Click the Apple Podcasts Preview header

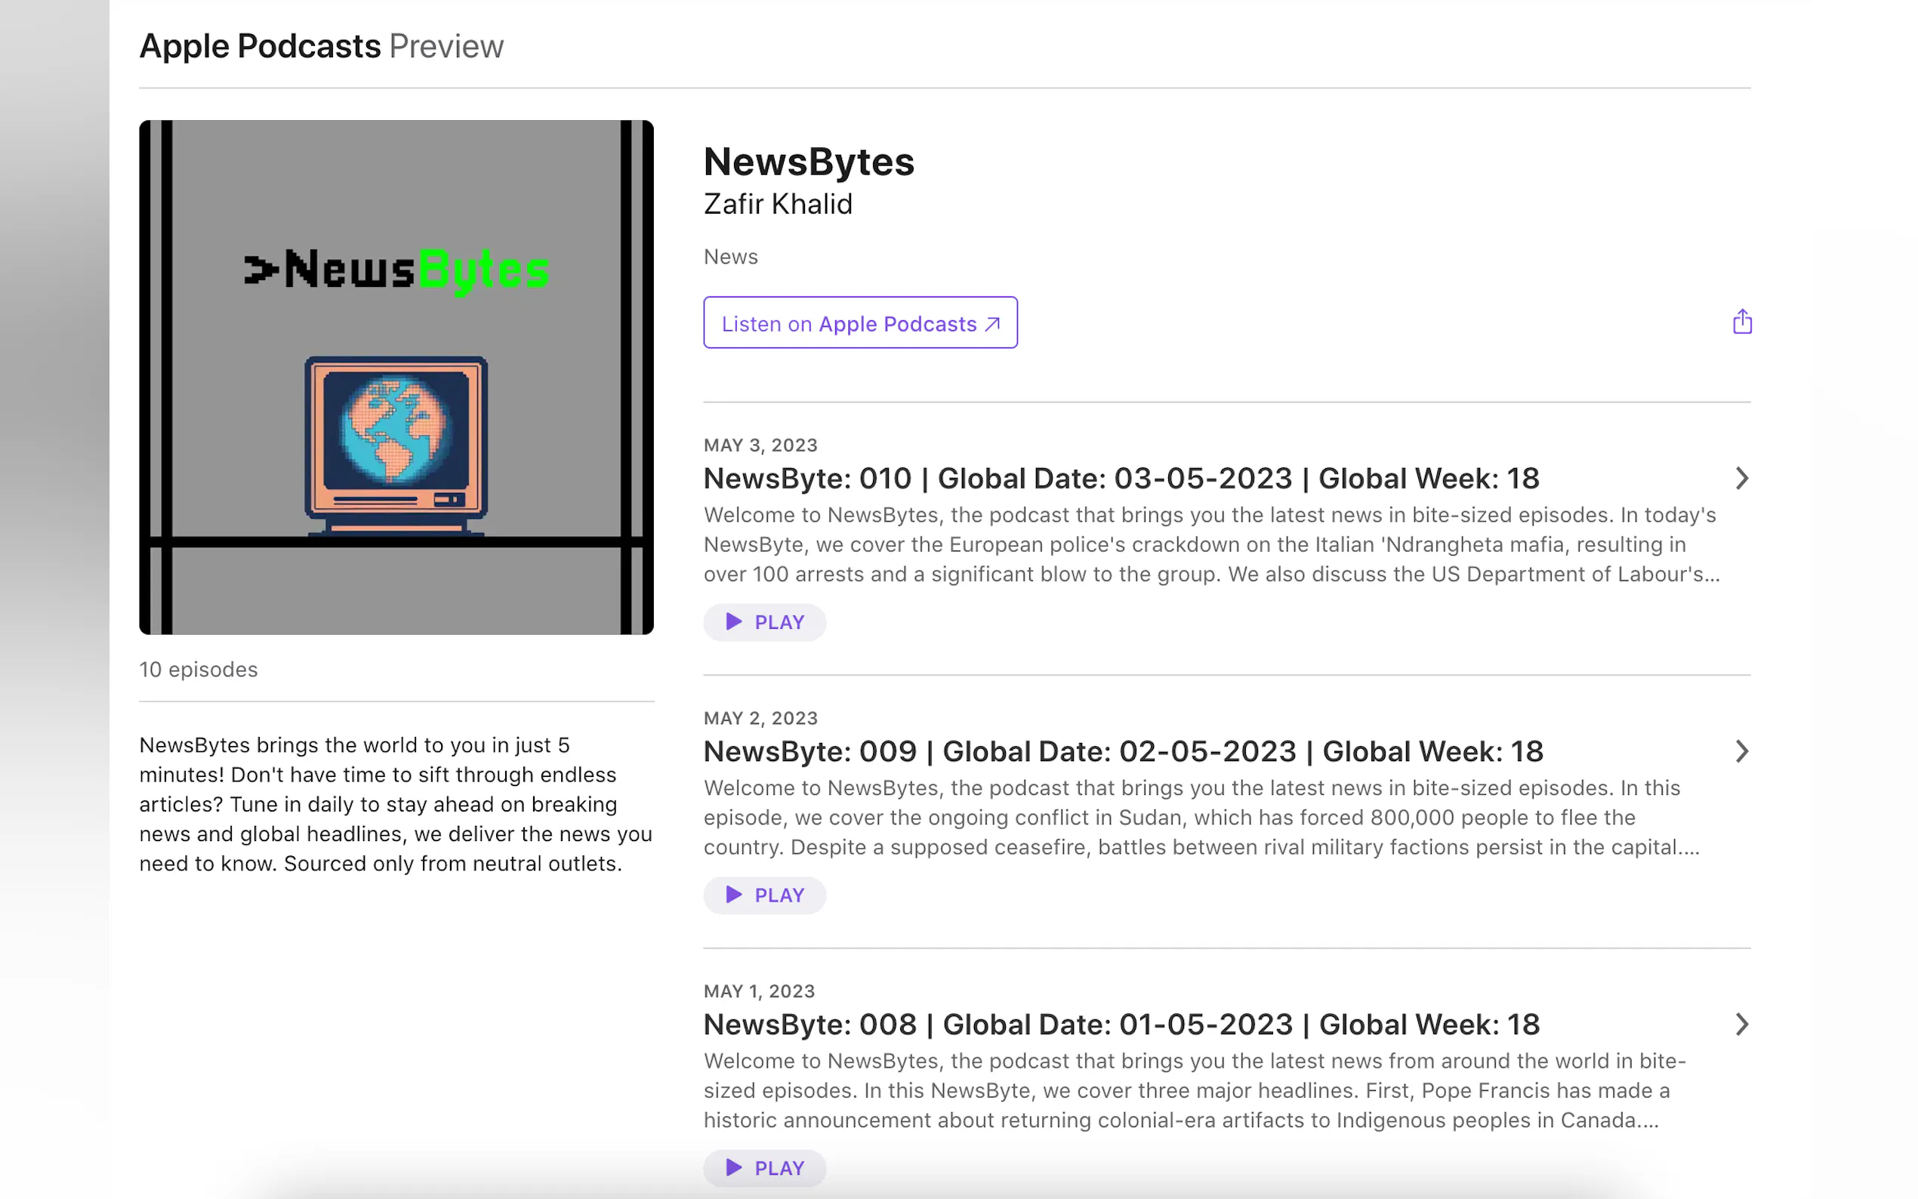coord(321,46)
